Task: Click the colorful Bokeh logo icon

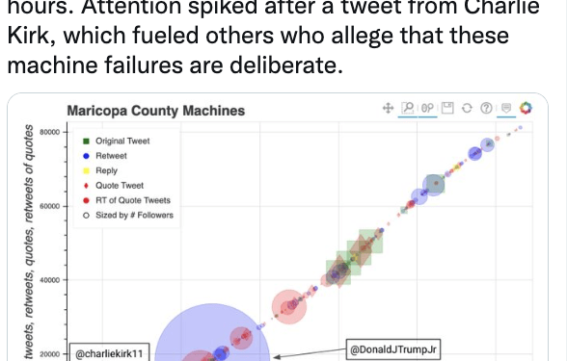Action: 526,108
